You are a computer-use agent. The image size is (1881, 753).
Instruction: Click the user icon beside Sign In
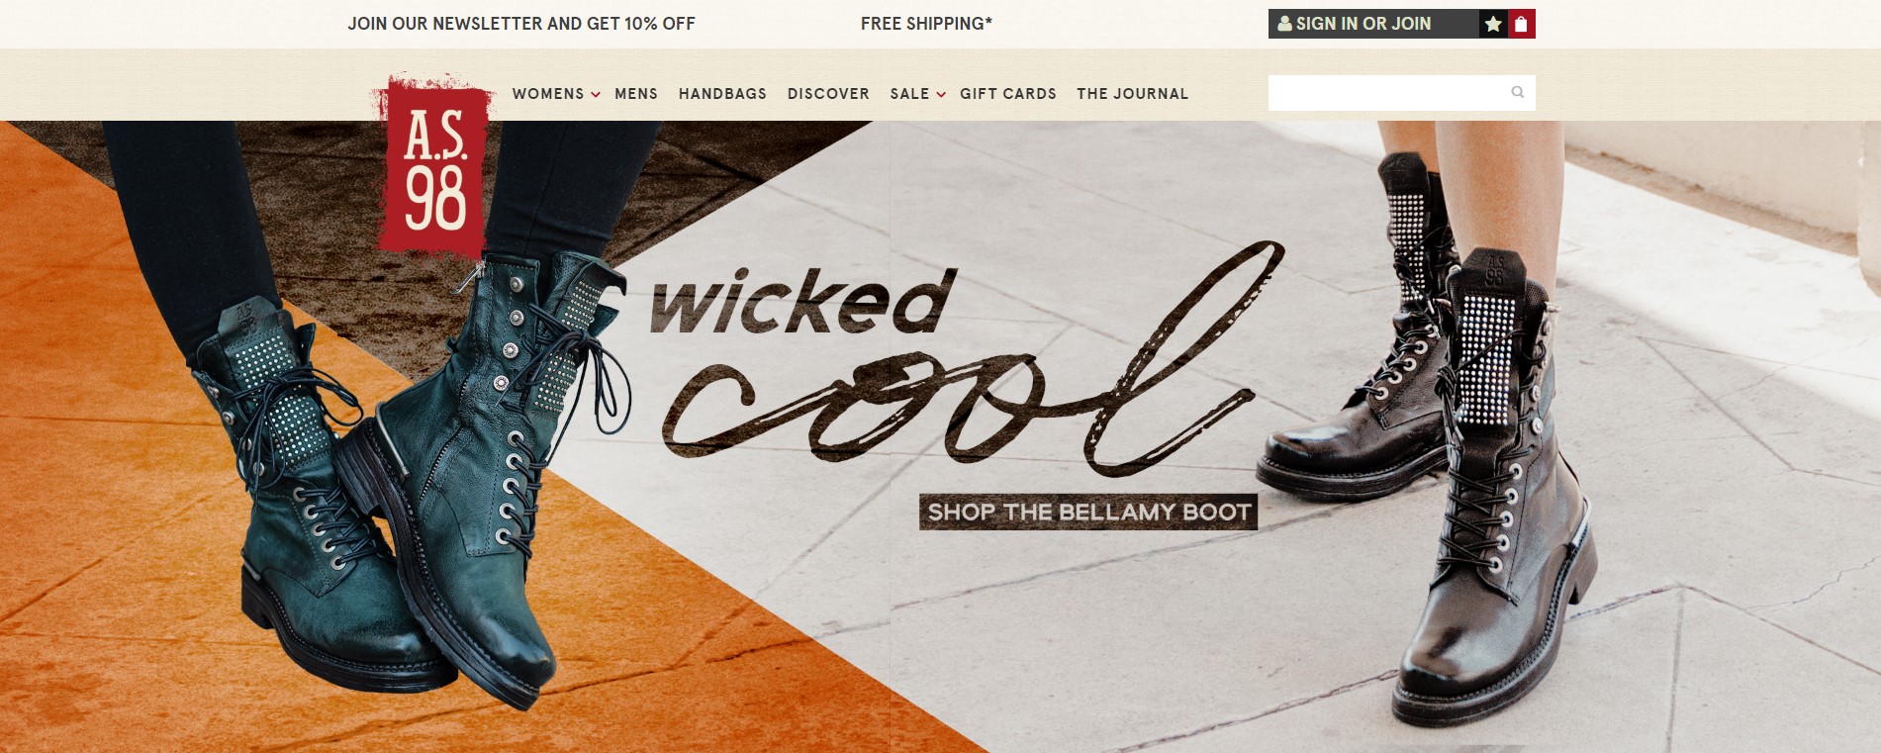pyautogui.click(x=1284, y=24)
